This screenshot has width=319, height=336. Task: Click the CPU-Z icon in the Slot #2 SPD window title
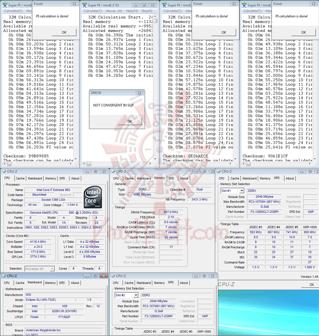coord(113,276)
